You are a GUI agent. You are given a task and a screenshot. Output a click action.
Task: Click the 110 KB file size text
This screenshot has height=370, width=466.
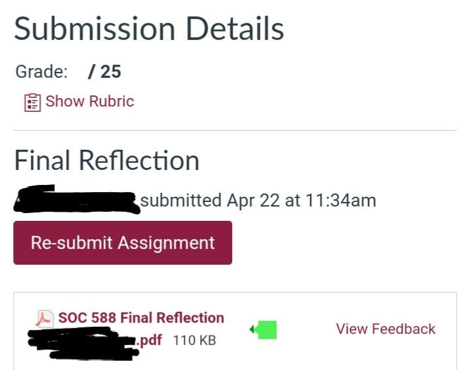[194, 341]
